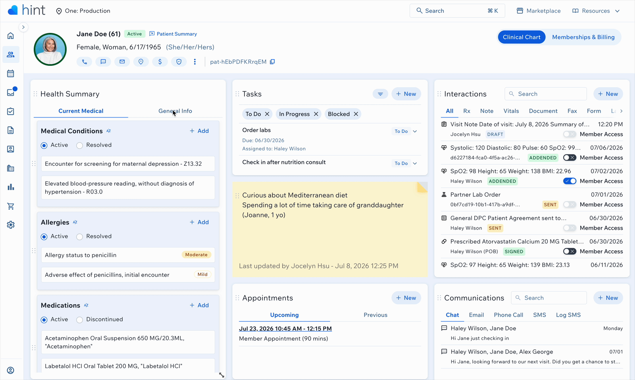Show more Interactions tabs with right chevron
This screenshot has height=380, width=635.
621,111
